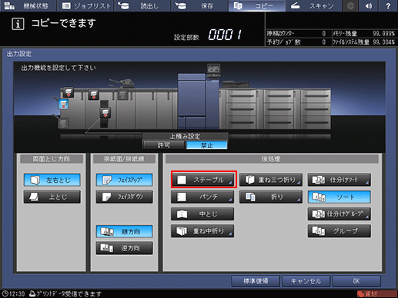Open the パンチ punch settings
398x298 pixels.
[x=202, y=197]
